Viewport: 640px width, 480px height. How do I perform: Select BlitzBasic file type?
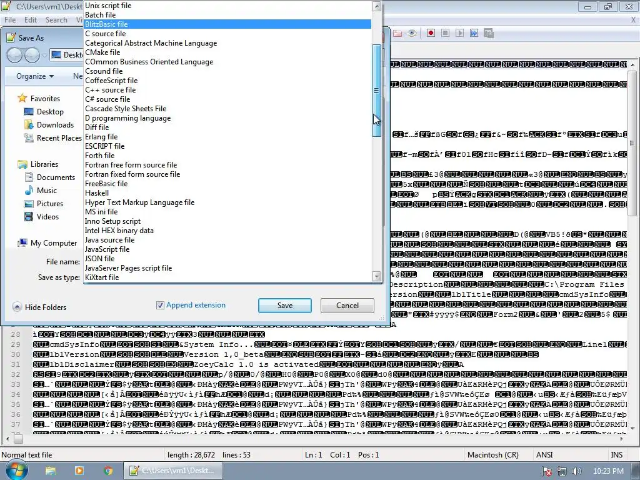pyautogui.click(x=227, y=24)
